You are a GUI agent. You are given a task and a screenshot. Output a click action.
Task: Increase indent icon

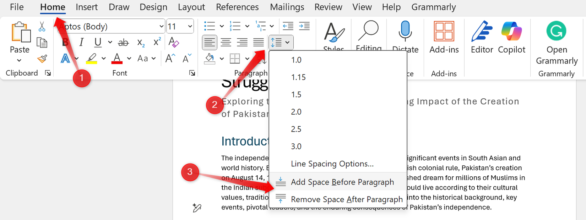(x=304, y=26)
